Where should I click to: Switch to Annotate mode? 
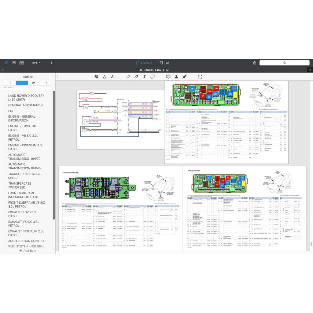coord(144,63)
